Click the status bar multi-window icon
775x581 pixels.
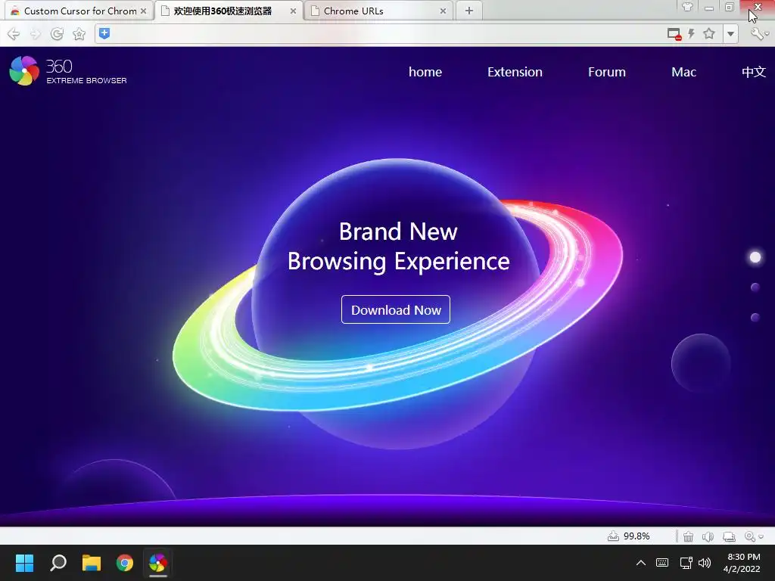[729, 536]
